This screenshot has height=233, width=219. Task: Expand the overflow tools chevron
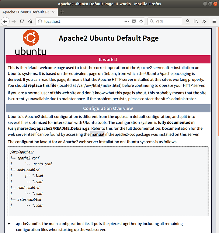204,21
